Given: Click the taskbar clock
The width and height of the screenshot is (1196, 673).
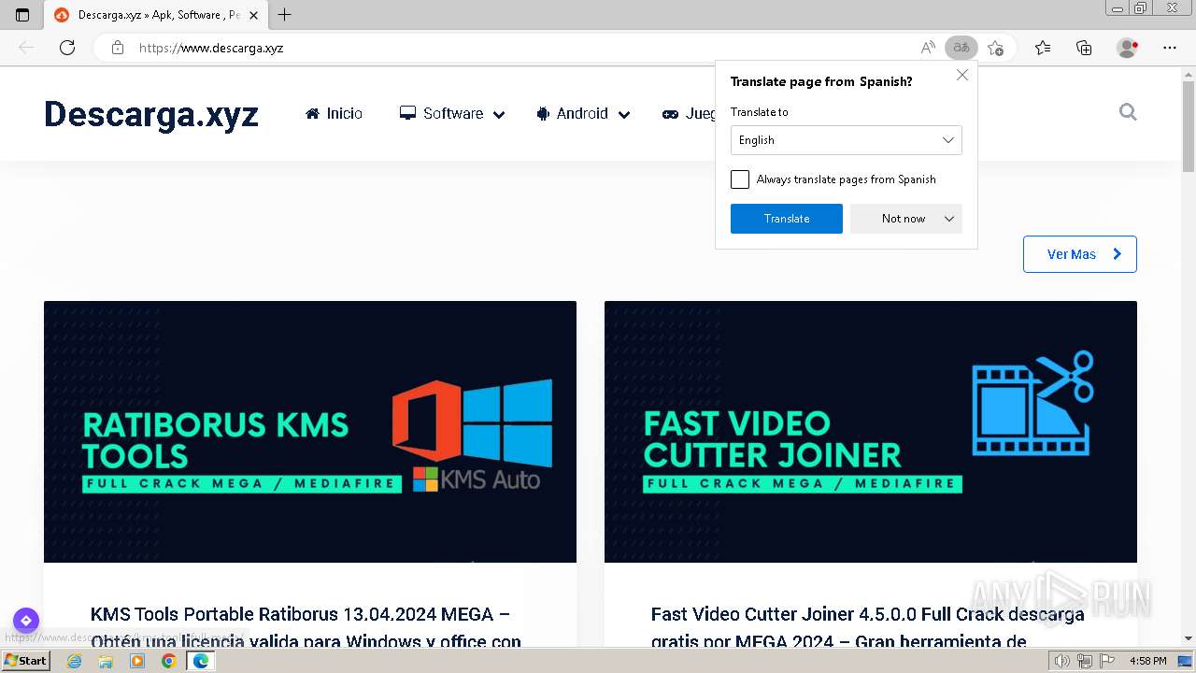Looking at the screenshot, I should [1148, 661].
